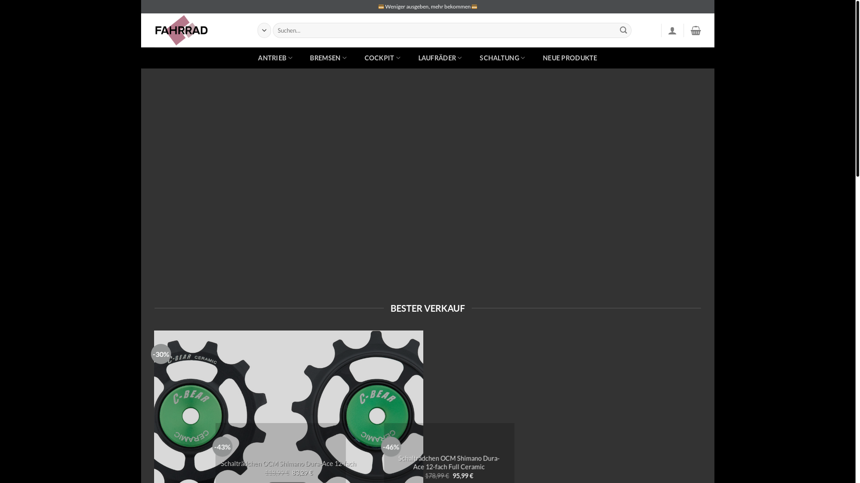Select the -46% discount badge

391,447
